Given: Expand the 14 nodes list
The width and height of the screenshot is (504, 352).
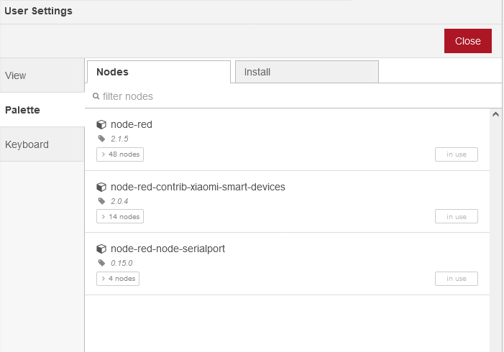Looking at the screenshot, I should pos(120,216).
